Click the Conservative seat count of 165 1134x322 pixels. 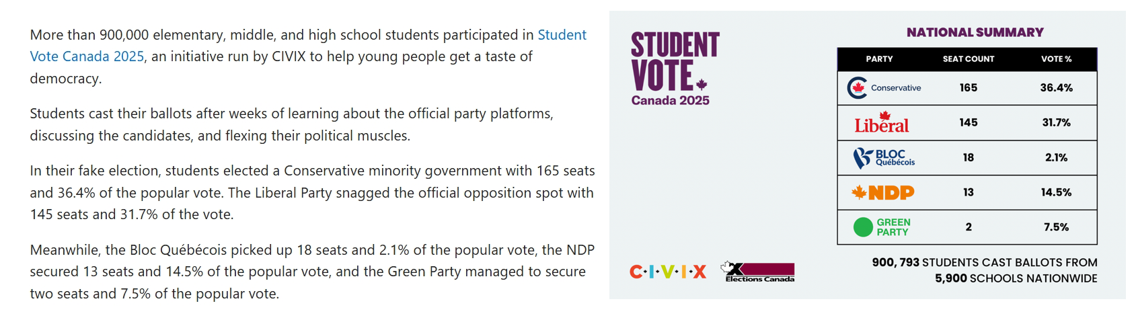968,88
